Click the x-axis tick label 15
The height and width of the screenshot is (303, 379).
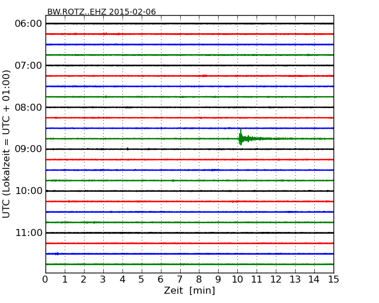tap(334, 279)
